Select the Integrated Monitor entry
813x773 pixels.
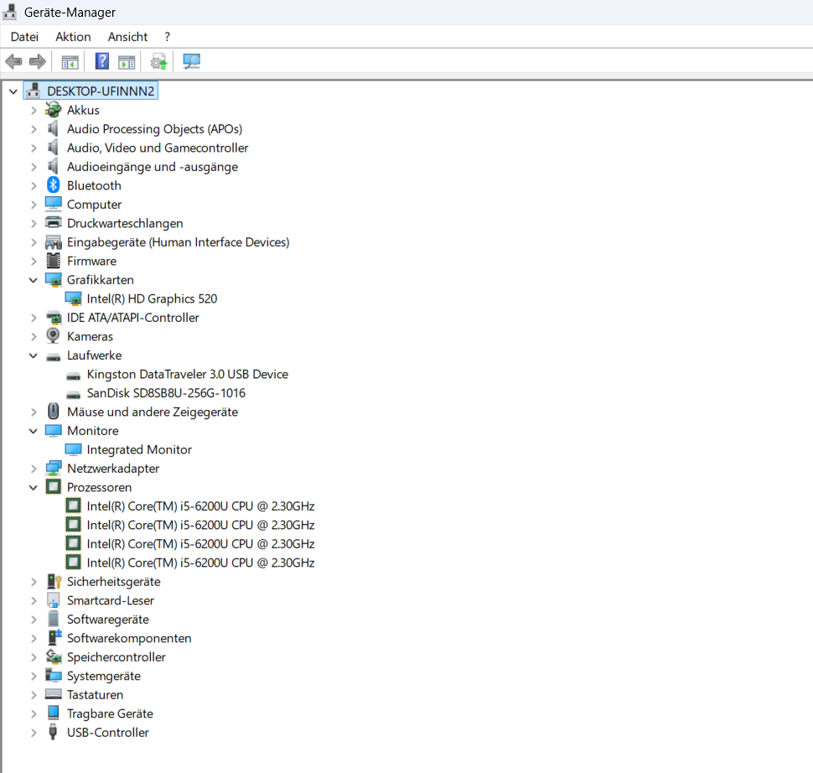(139, 449)
